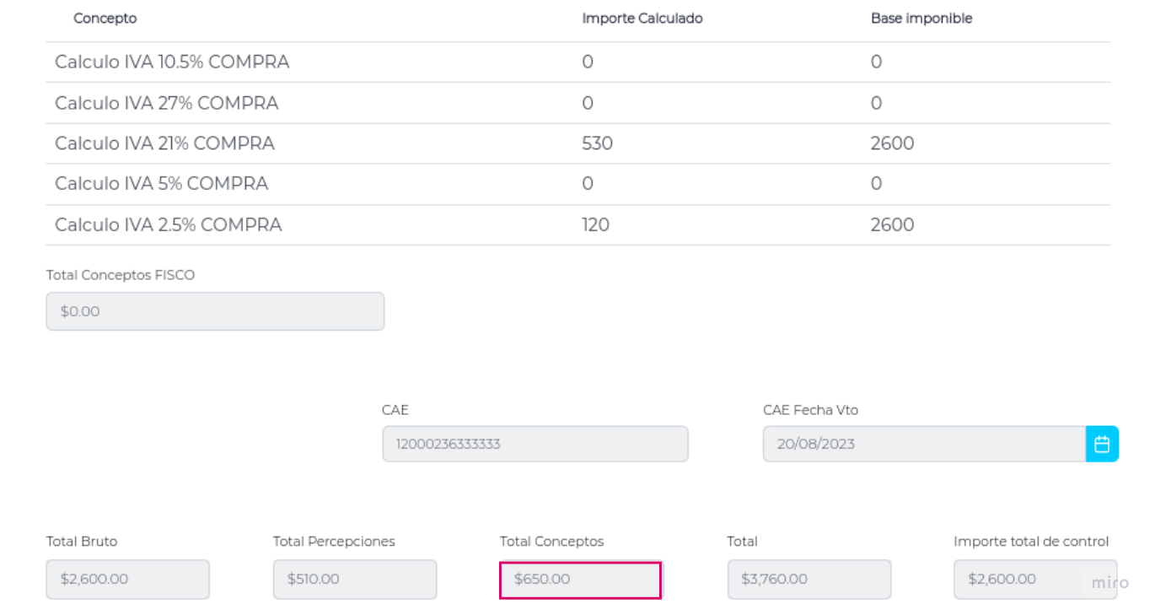Click the 530 calculated amount cell

click(x=597, y=143)
